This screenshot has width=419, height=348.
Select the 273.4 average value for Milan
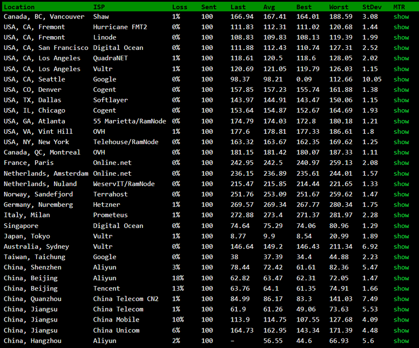[273, 215]
